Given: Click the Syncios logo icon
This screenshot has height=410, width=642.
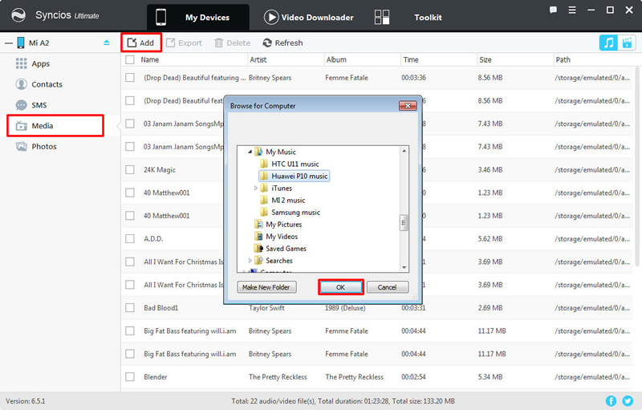Looking at the screenshot, I should click(18, 15).
